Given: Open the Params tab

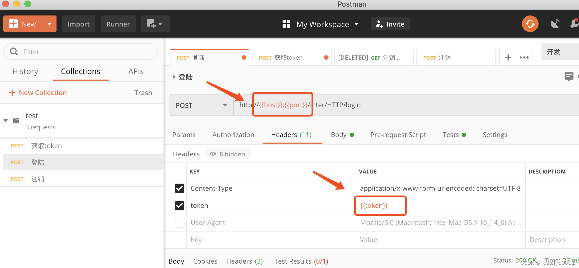Looking at the screenshot, I should point(184,135).
